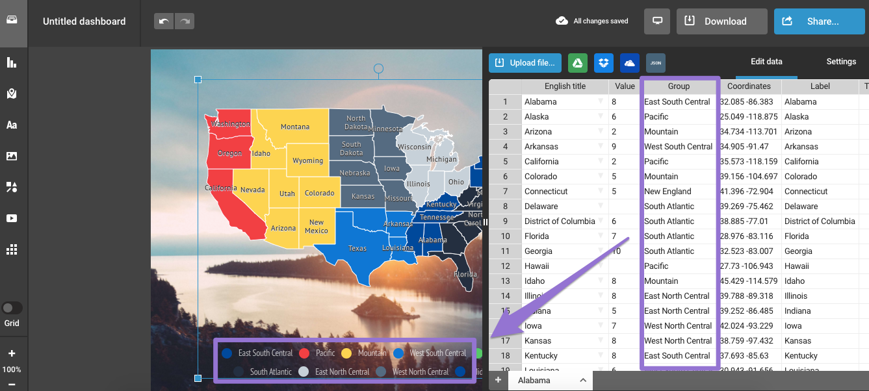Click the redo arrow button
The image size is (869, 391).
click(185, 21)
